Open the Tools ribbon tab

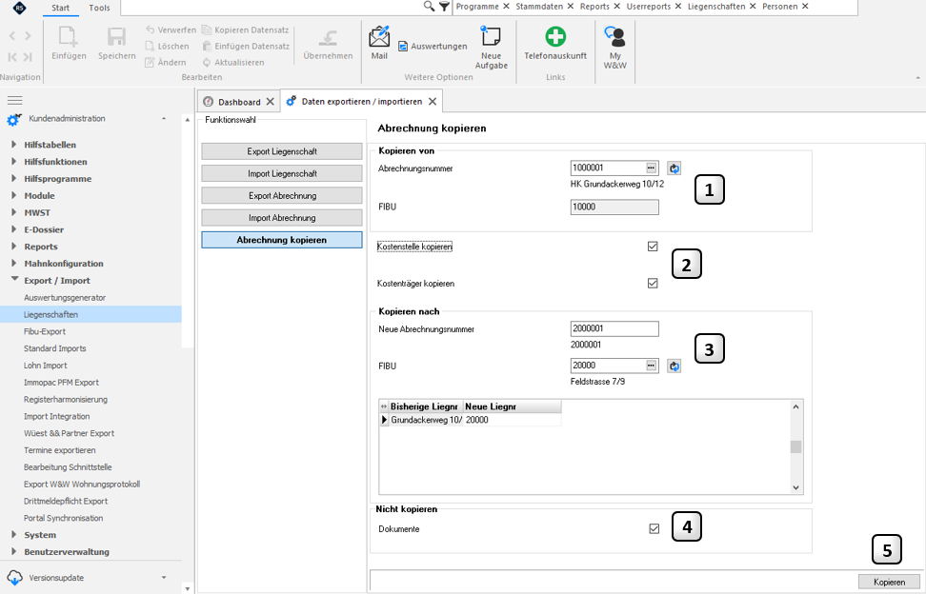[x=99, y=8]
